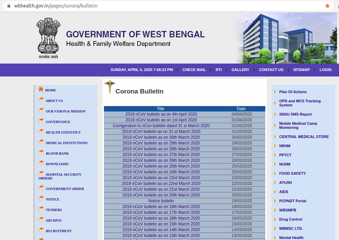The height and width of the screenshot is (240, 339).
Task: Open WBMSC LTD. link
Action: [x=291, y=228]
